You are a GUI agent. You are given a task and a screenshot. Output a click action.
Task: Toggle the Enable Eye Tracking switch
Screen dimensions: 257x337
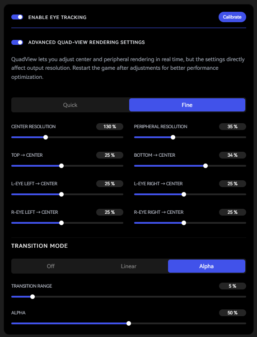pyautogui.click(x=17, y=17)
